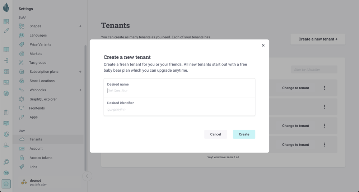Expand the Shapes submenu arrow
359x192 pixels.
tap(80, 26)
